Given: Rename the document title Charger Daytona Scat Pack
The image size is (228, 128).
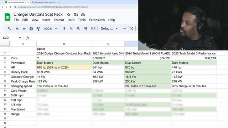Looking at the screenshot, I should (38, 14).
